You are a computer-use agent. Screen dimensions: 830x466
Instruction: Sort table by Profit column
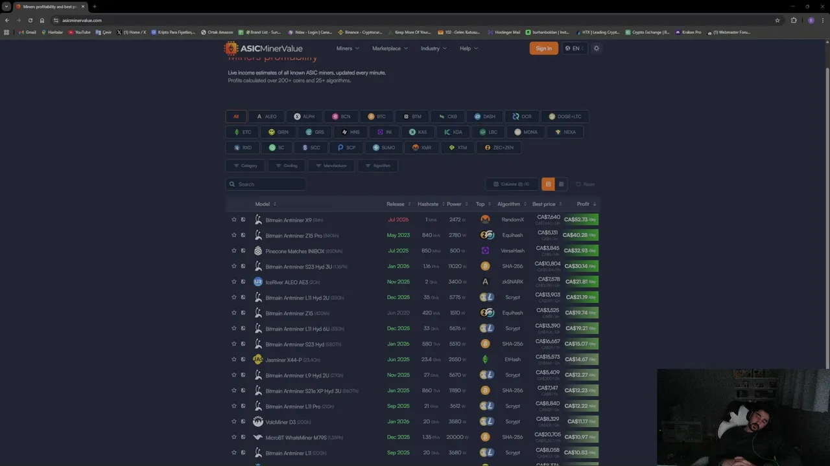(586, 204)
